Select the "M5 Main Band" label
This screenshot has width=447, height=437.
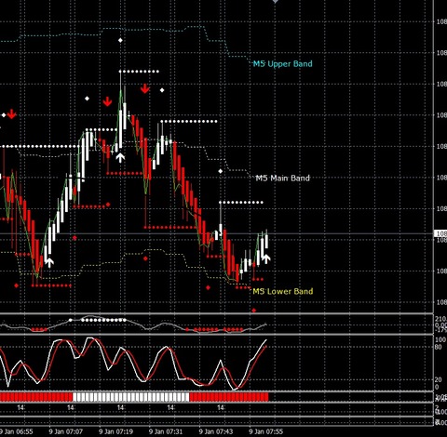coord(282,178)
